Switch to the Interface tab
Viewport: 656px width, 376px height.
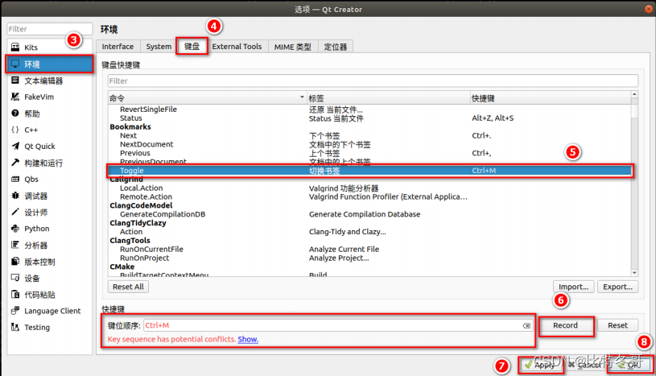tap(118, 47)
